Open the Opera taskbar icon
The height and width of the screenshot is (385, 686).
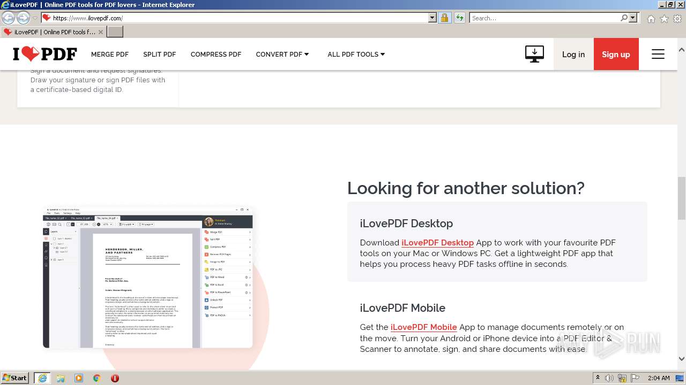[115, 378]
